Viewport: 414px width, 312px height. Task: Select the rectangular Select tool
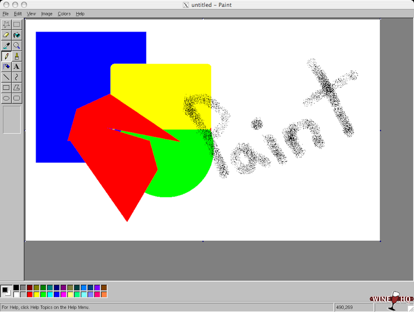click(x=16, y=24)
